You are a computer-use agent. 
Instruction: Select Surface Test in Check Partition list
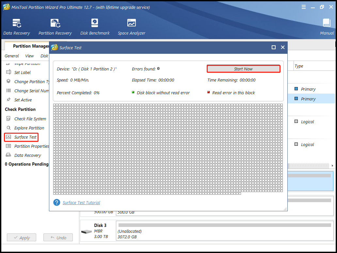pos(25,137)
